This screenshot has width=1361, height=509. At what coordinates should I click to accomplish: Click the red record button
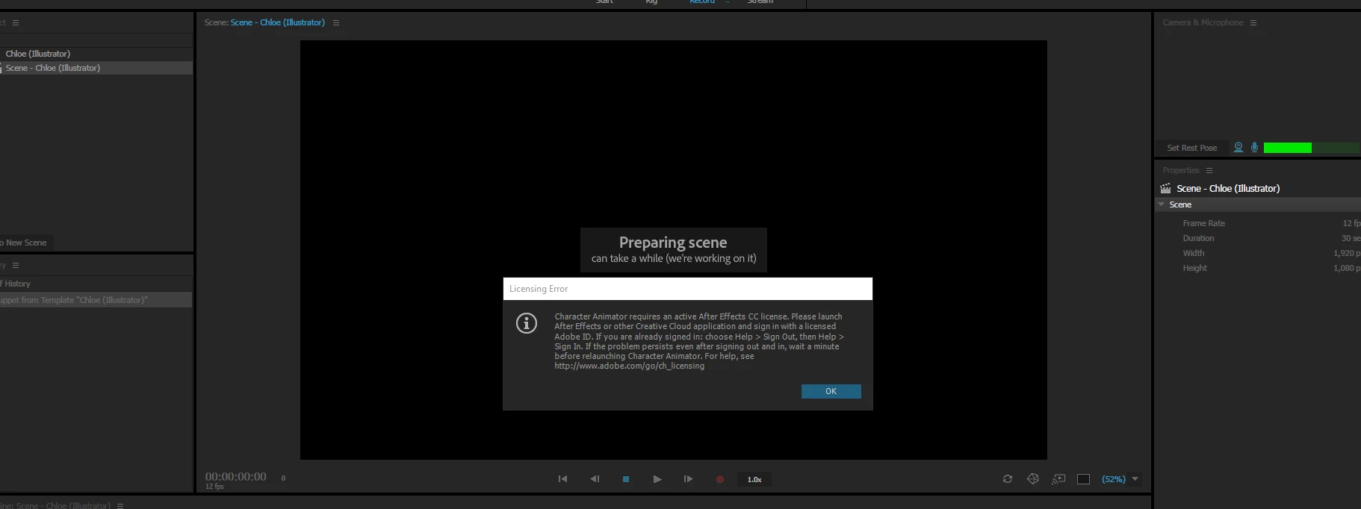[x=720, y=480]
